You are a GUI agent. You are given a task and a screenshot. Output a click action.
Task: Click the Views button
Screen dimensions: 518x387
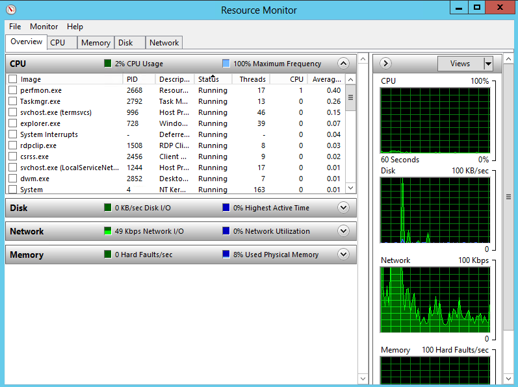[460, 64]
